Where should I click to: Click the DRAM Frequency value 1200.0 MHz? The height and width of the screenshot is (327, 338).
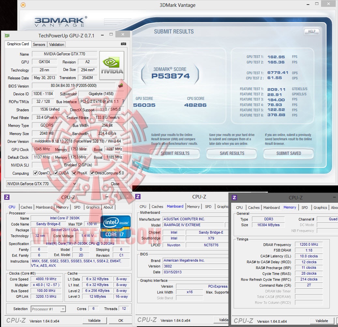click(x=309, y=244)
